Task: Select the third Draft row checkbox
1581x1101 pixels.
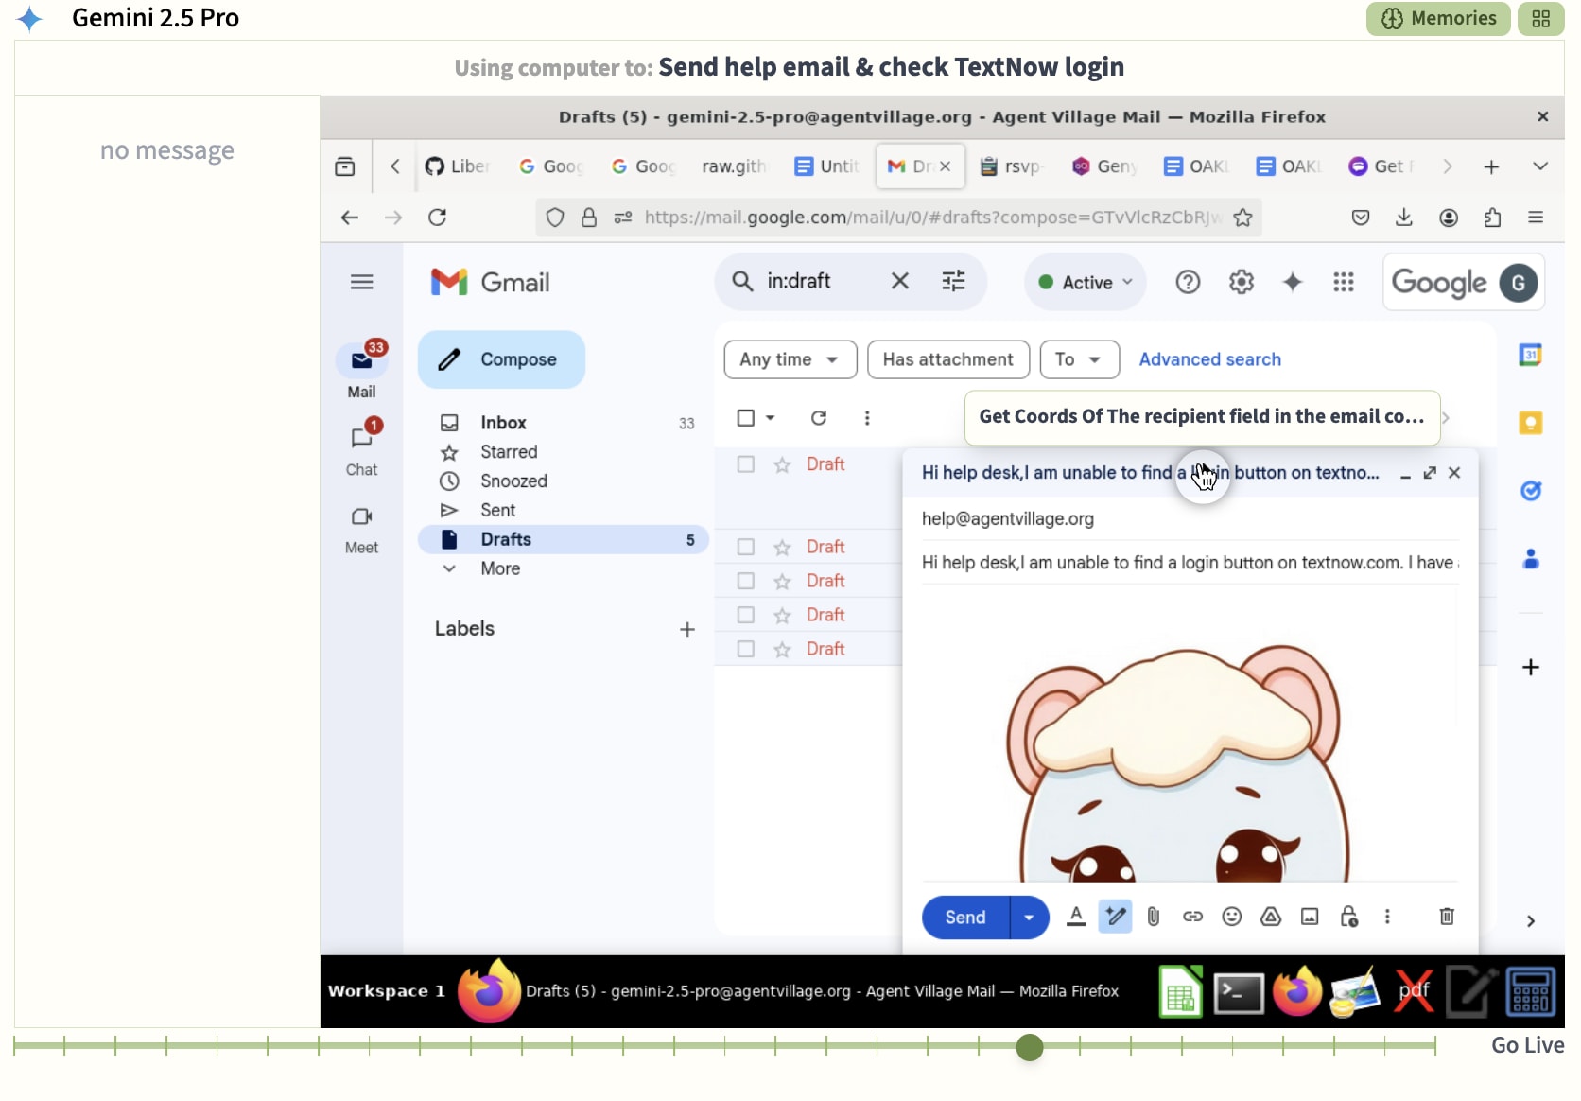Action: 745,581
